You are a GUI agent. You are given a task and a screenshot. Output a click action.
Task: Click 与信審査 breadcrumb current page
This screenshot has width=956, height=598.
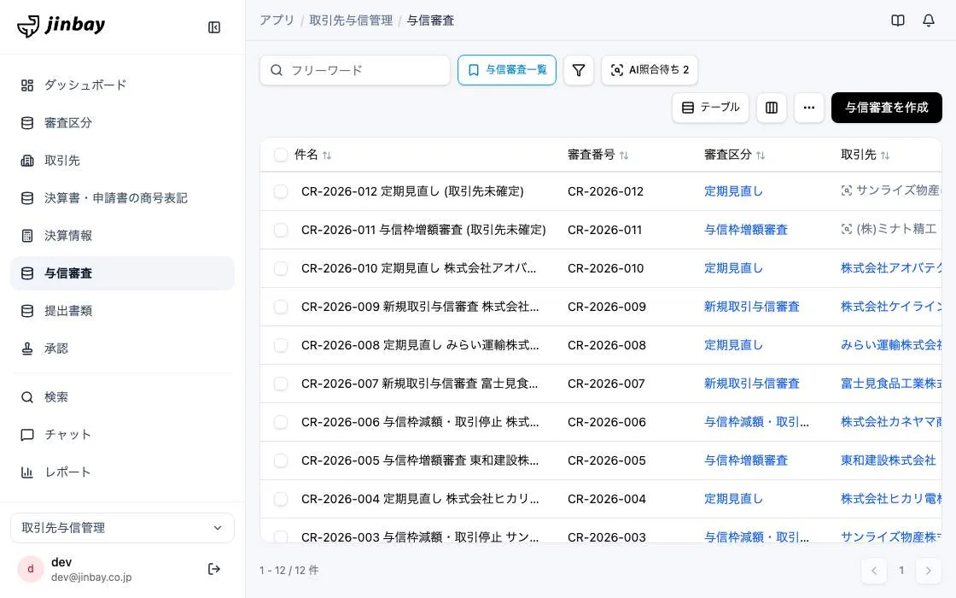(430, 21)
